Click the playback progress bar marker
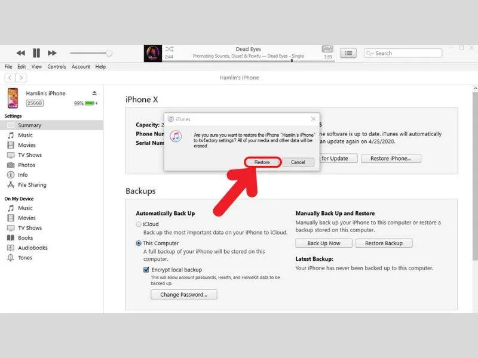The height and width of the screenshot is (358, 478). point(292,61)
